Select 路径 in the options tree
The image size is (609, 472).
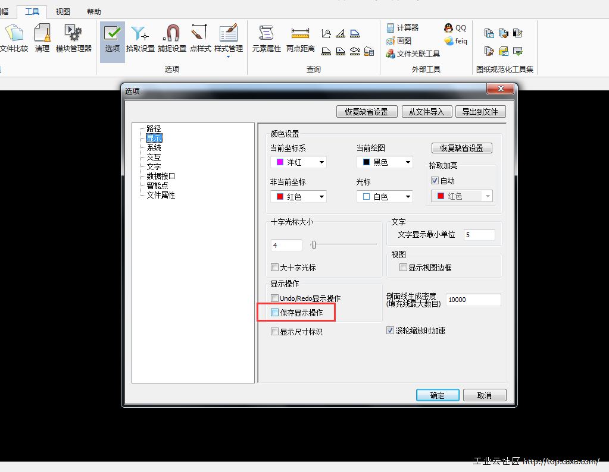[154, 128]
